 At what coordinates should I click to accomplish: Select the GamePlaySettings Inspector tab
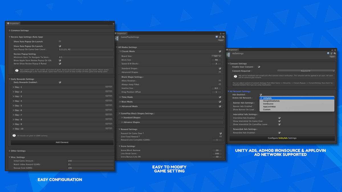(121, 33)
